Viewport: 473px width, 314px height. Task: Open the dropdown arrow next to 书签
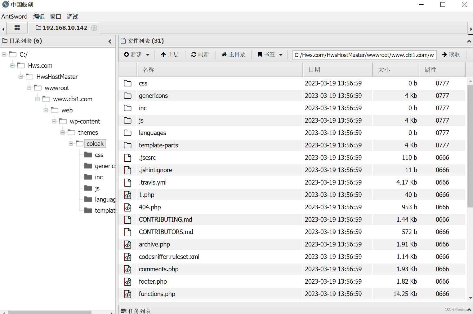(281, 55)
